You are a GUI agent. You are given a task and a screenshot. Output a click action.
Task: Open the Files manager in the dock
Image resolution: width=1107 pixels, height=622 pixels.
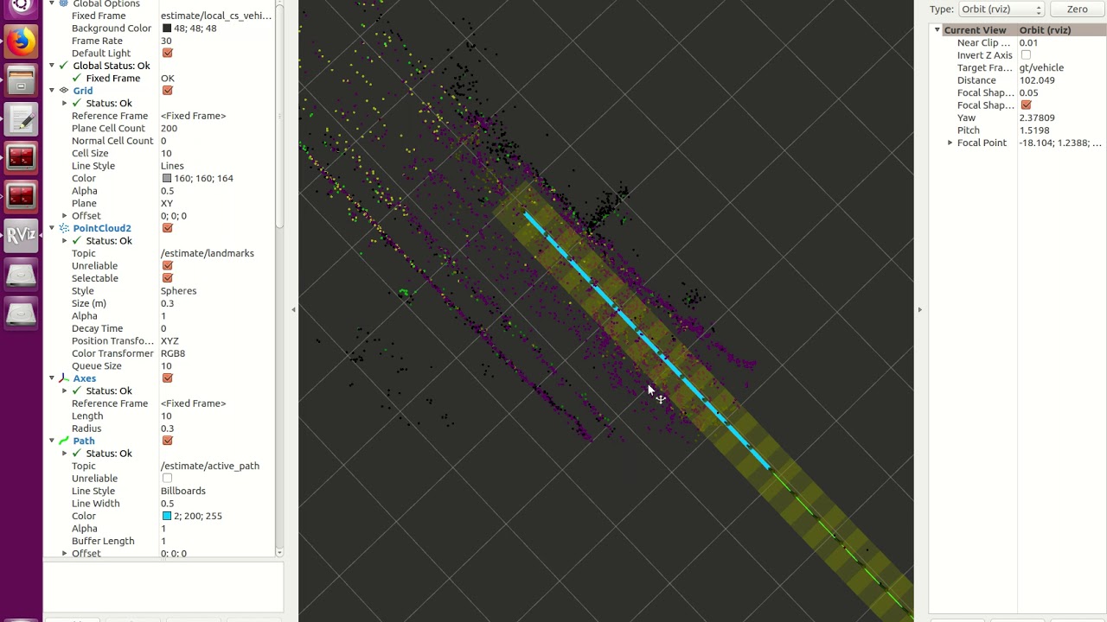(21, 82)
